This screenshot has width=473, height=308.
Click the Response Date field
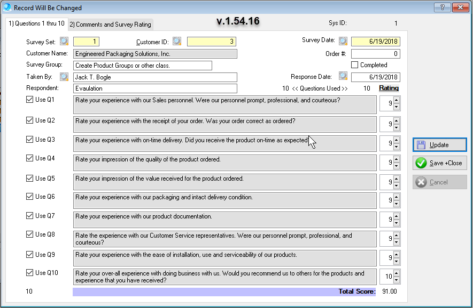click(376, 77)
